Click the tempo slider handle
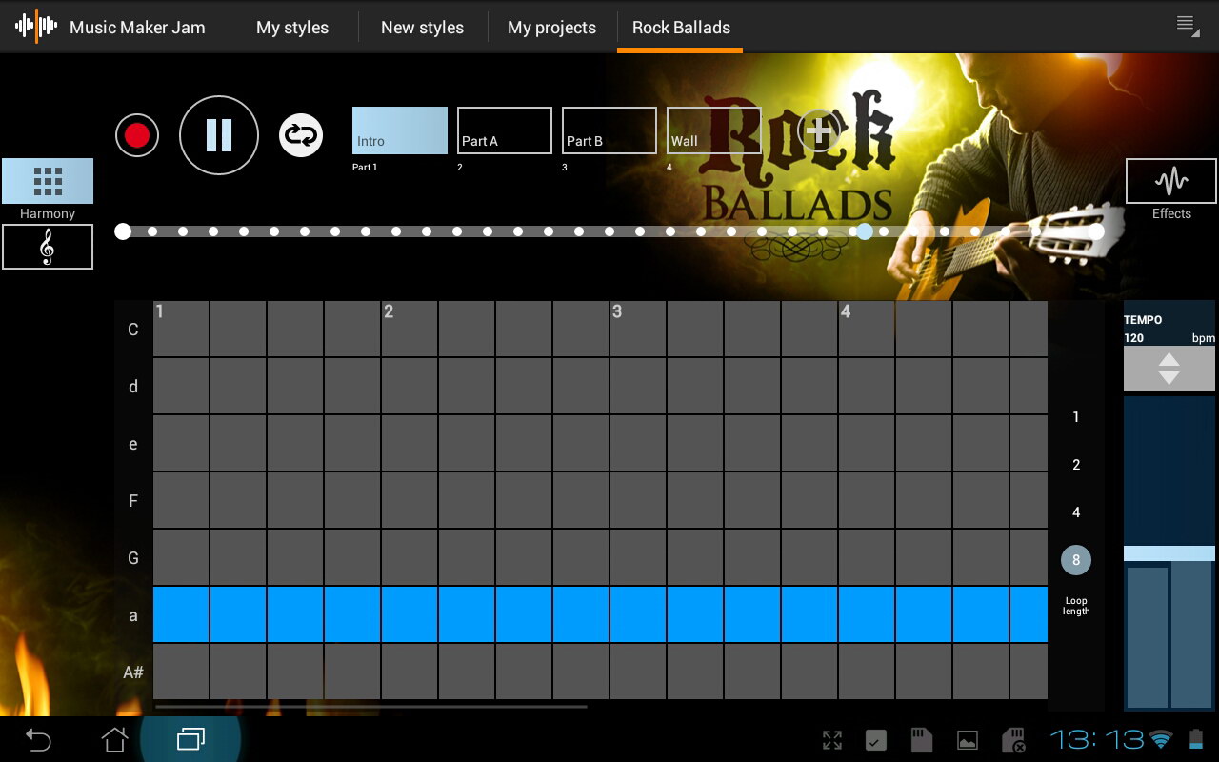 [1169, 553]
